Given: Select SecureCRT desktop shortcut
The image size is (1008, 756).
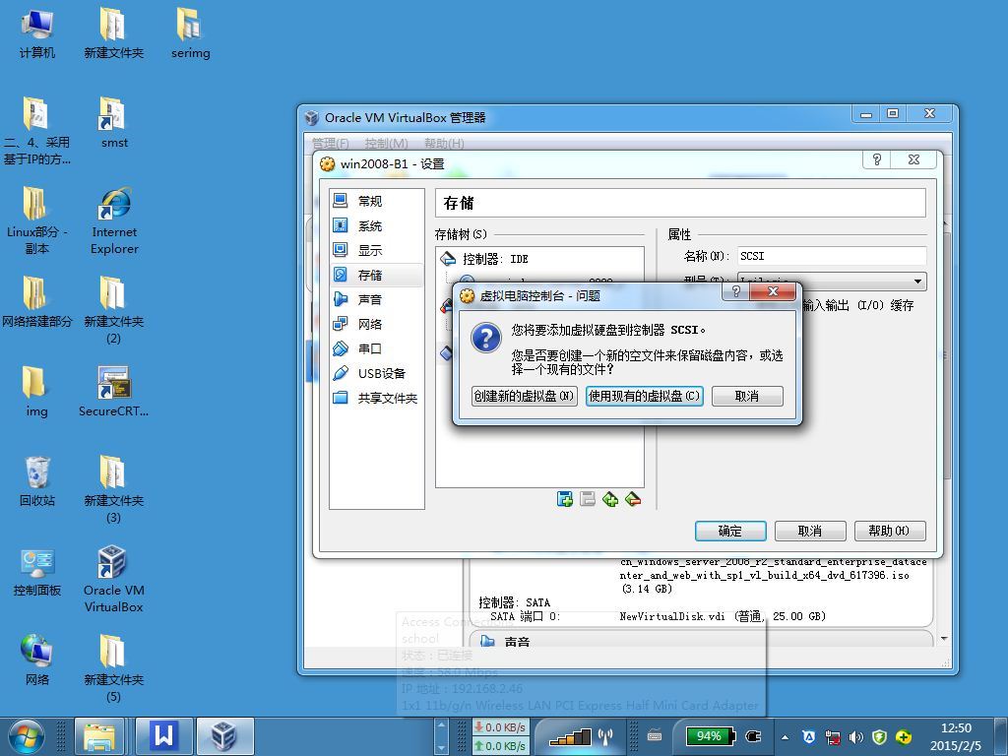Looking at the screenshot, I should click(114, 392).
